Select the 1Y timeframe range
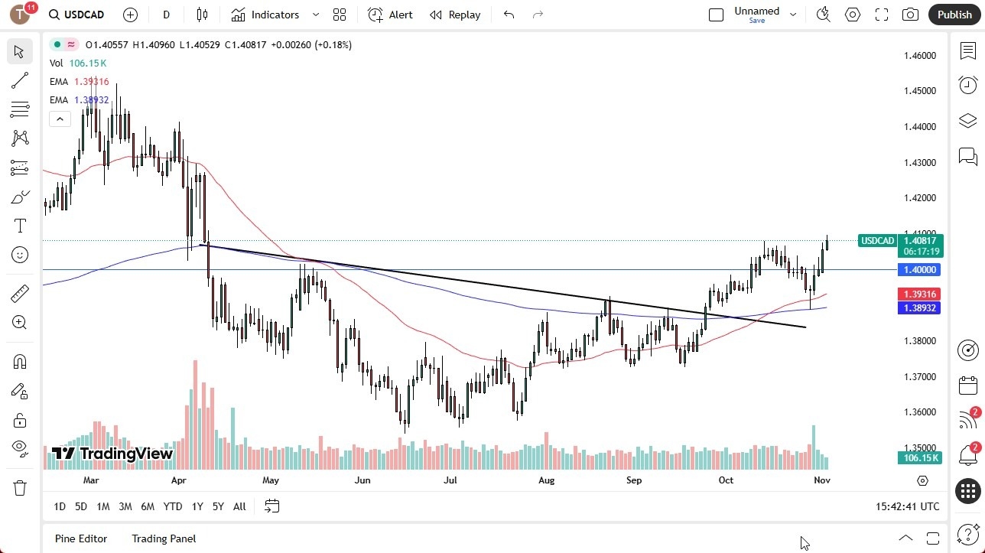 197,506
